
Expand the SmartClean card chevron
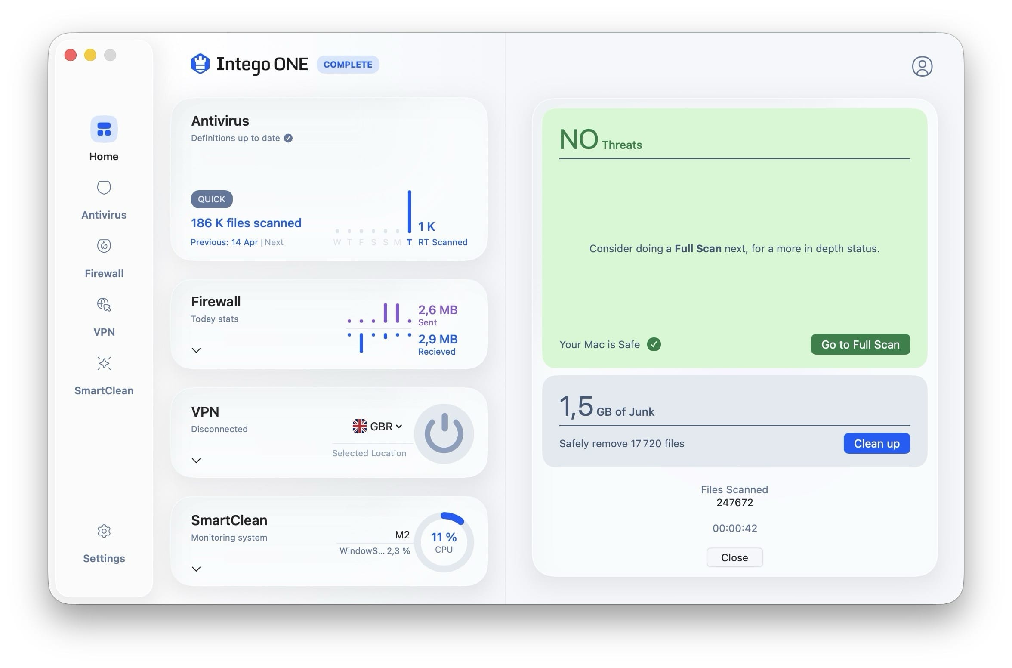coord(196,569)
